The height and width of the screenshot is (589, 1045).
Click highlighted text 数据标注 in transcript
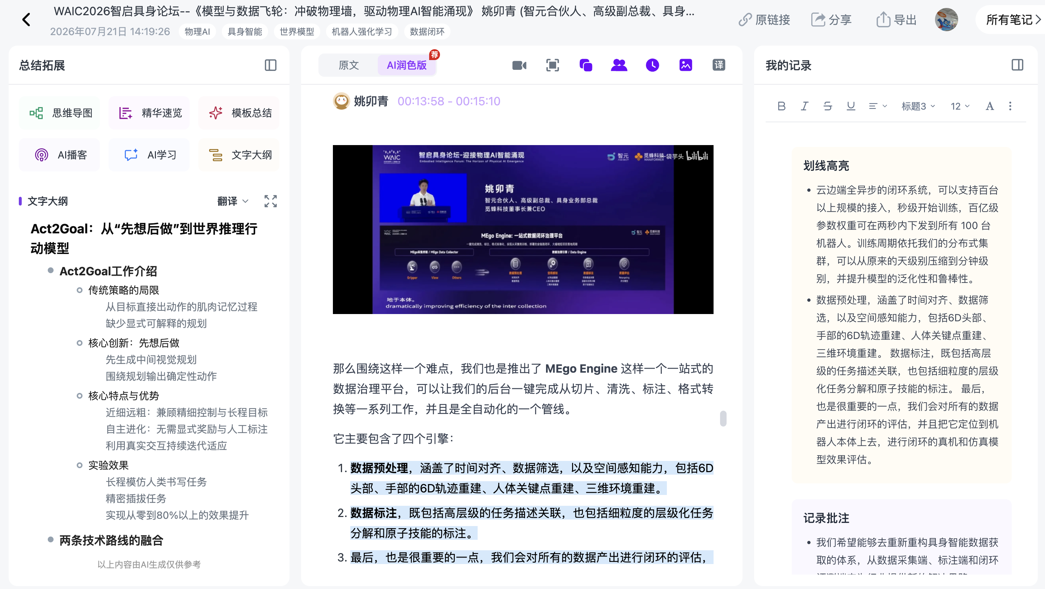374,513
